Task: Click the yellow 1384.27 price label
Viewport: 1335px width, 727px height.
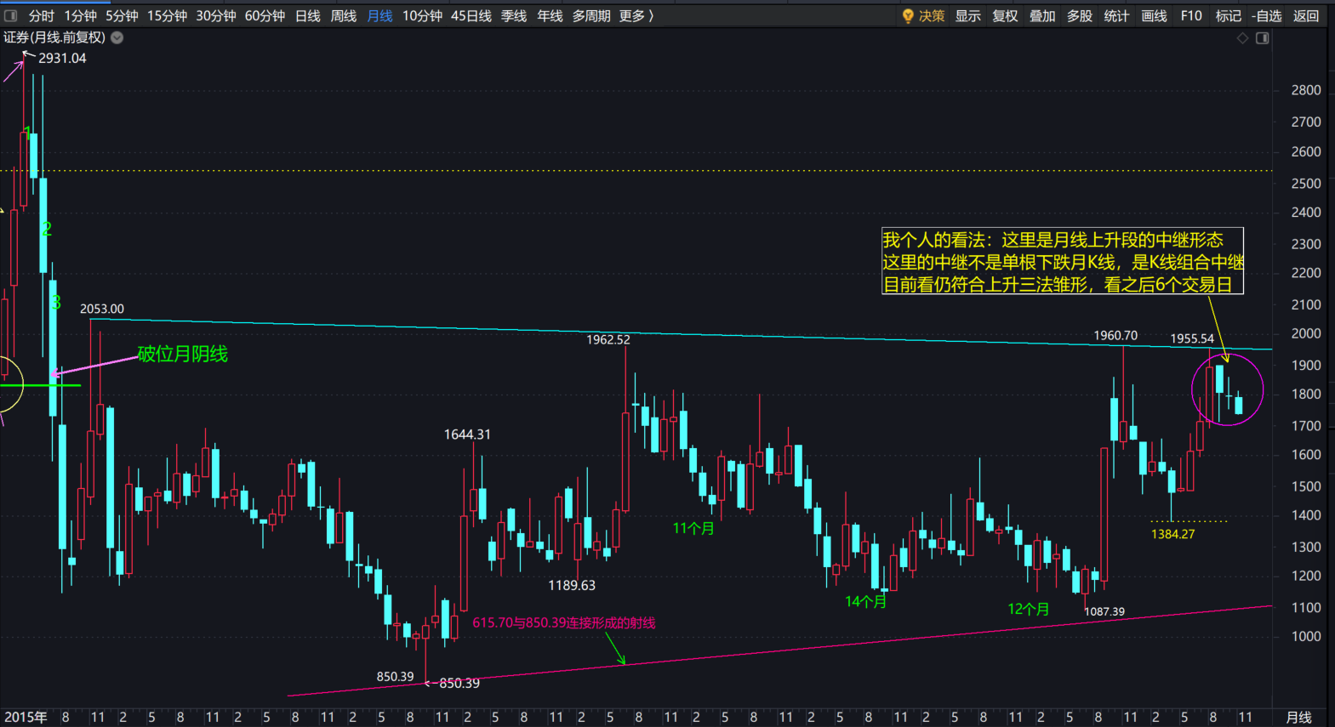Action: pyautogui.click(x=1172, y=534)
